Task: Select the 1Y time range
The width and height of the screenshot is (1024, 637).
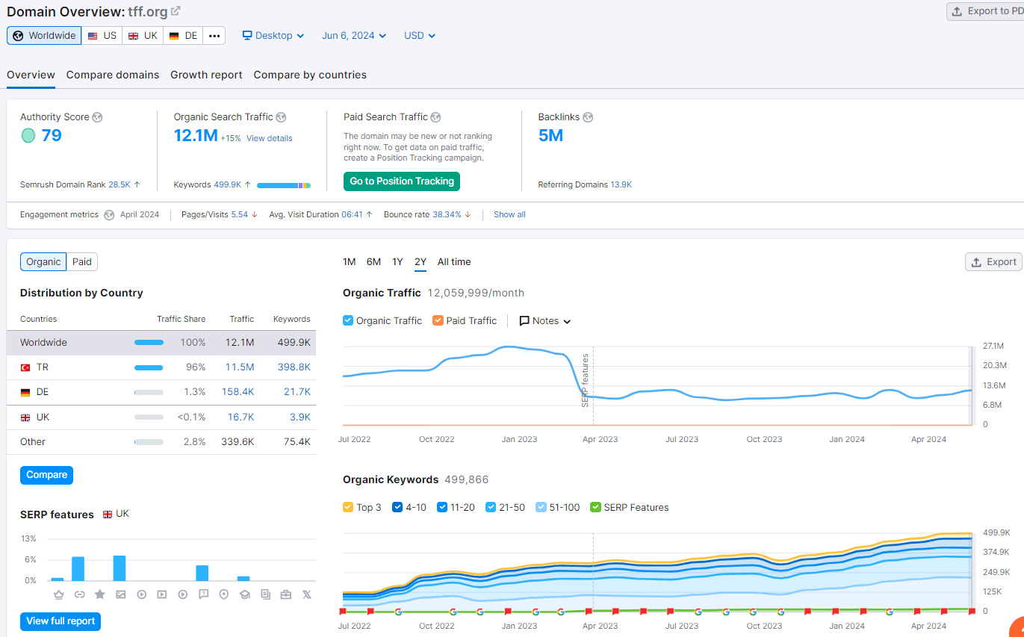Action: coord(397,261)
